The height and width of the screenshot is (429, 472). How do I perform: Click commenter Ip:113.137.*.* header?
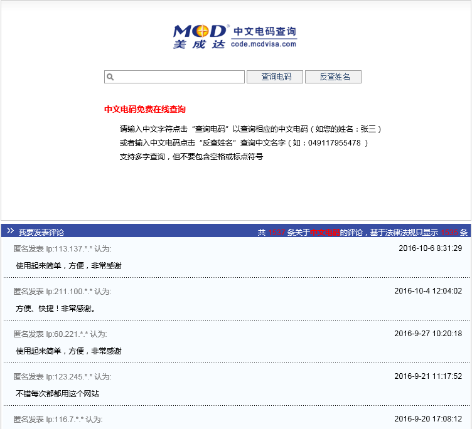[62, 249]
